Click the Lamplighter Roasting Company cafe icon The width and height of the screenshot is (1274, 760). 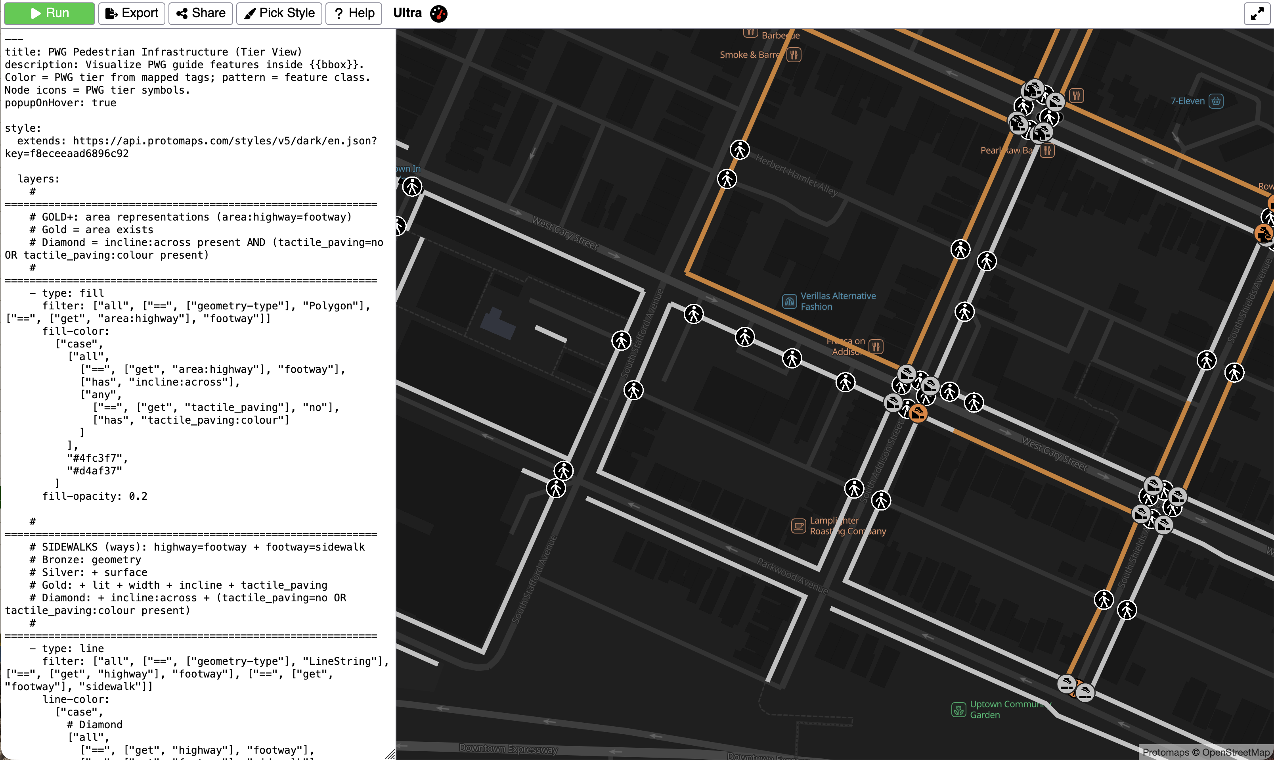click(798, 526)
